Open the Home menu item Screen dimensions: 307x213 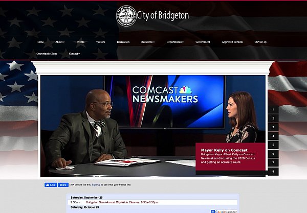click(x=40, y=42)
